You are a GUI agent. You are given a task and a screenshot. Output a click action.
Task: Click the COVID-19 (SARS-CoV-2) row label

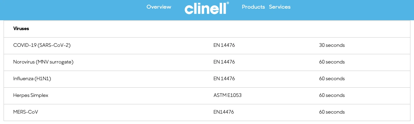42,45
